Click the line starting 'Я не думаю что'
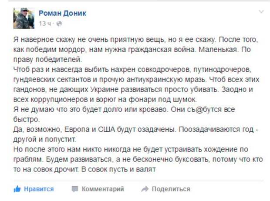Screen dimensions: 270x201 tap(124, 110)
